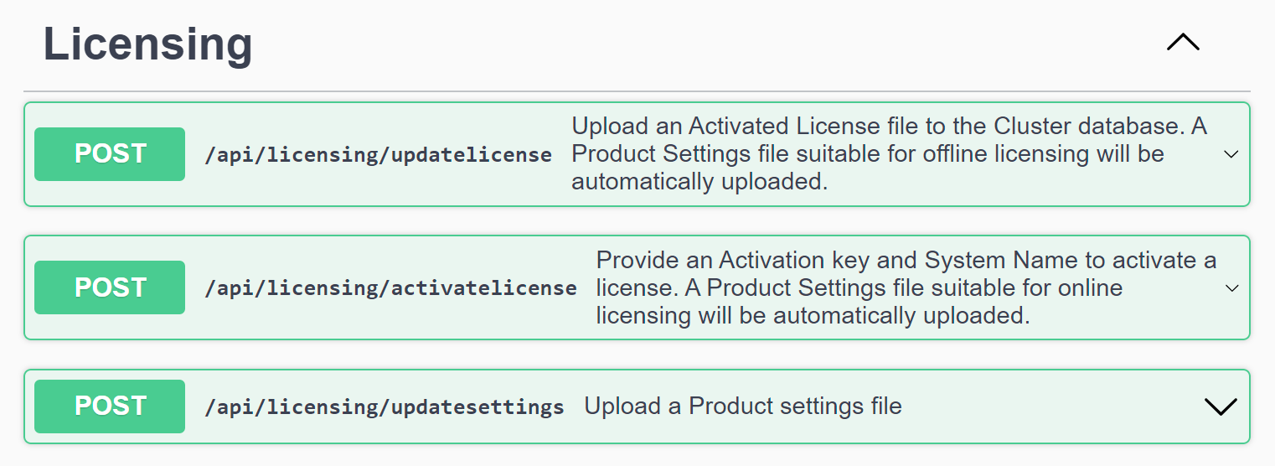This screenshot has height=466, width=1275.
Task: Open the /api/licensing/activatelicense path
Action: [x=390, y=289]
